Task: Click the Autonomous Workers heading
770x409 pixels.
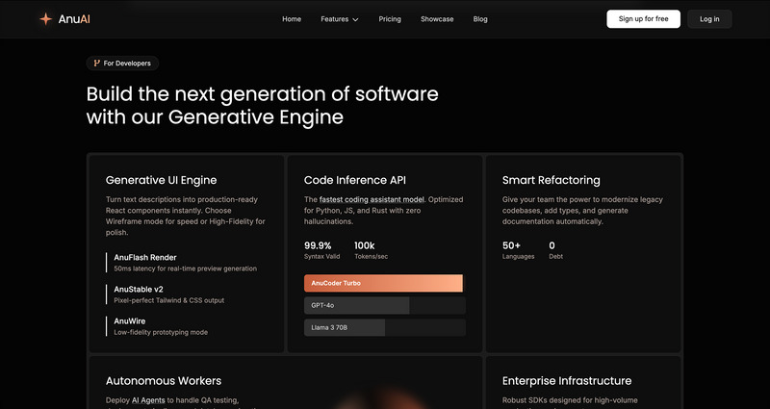Action: tap(164, 381)
